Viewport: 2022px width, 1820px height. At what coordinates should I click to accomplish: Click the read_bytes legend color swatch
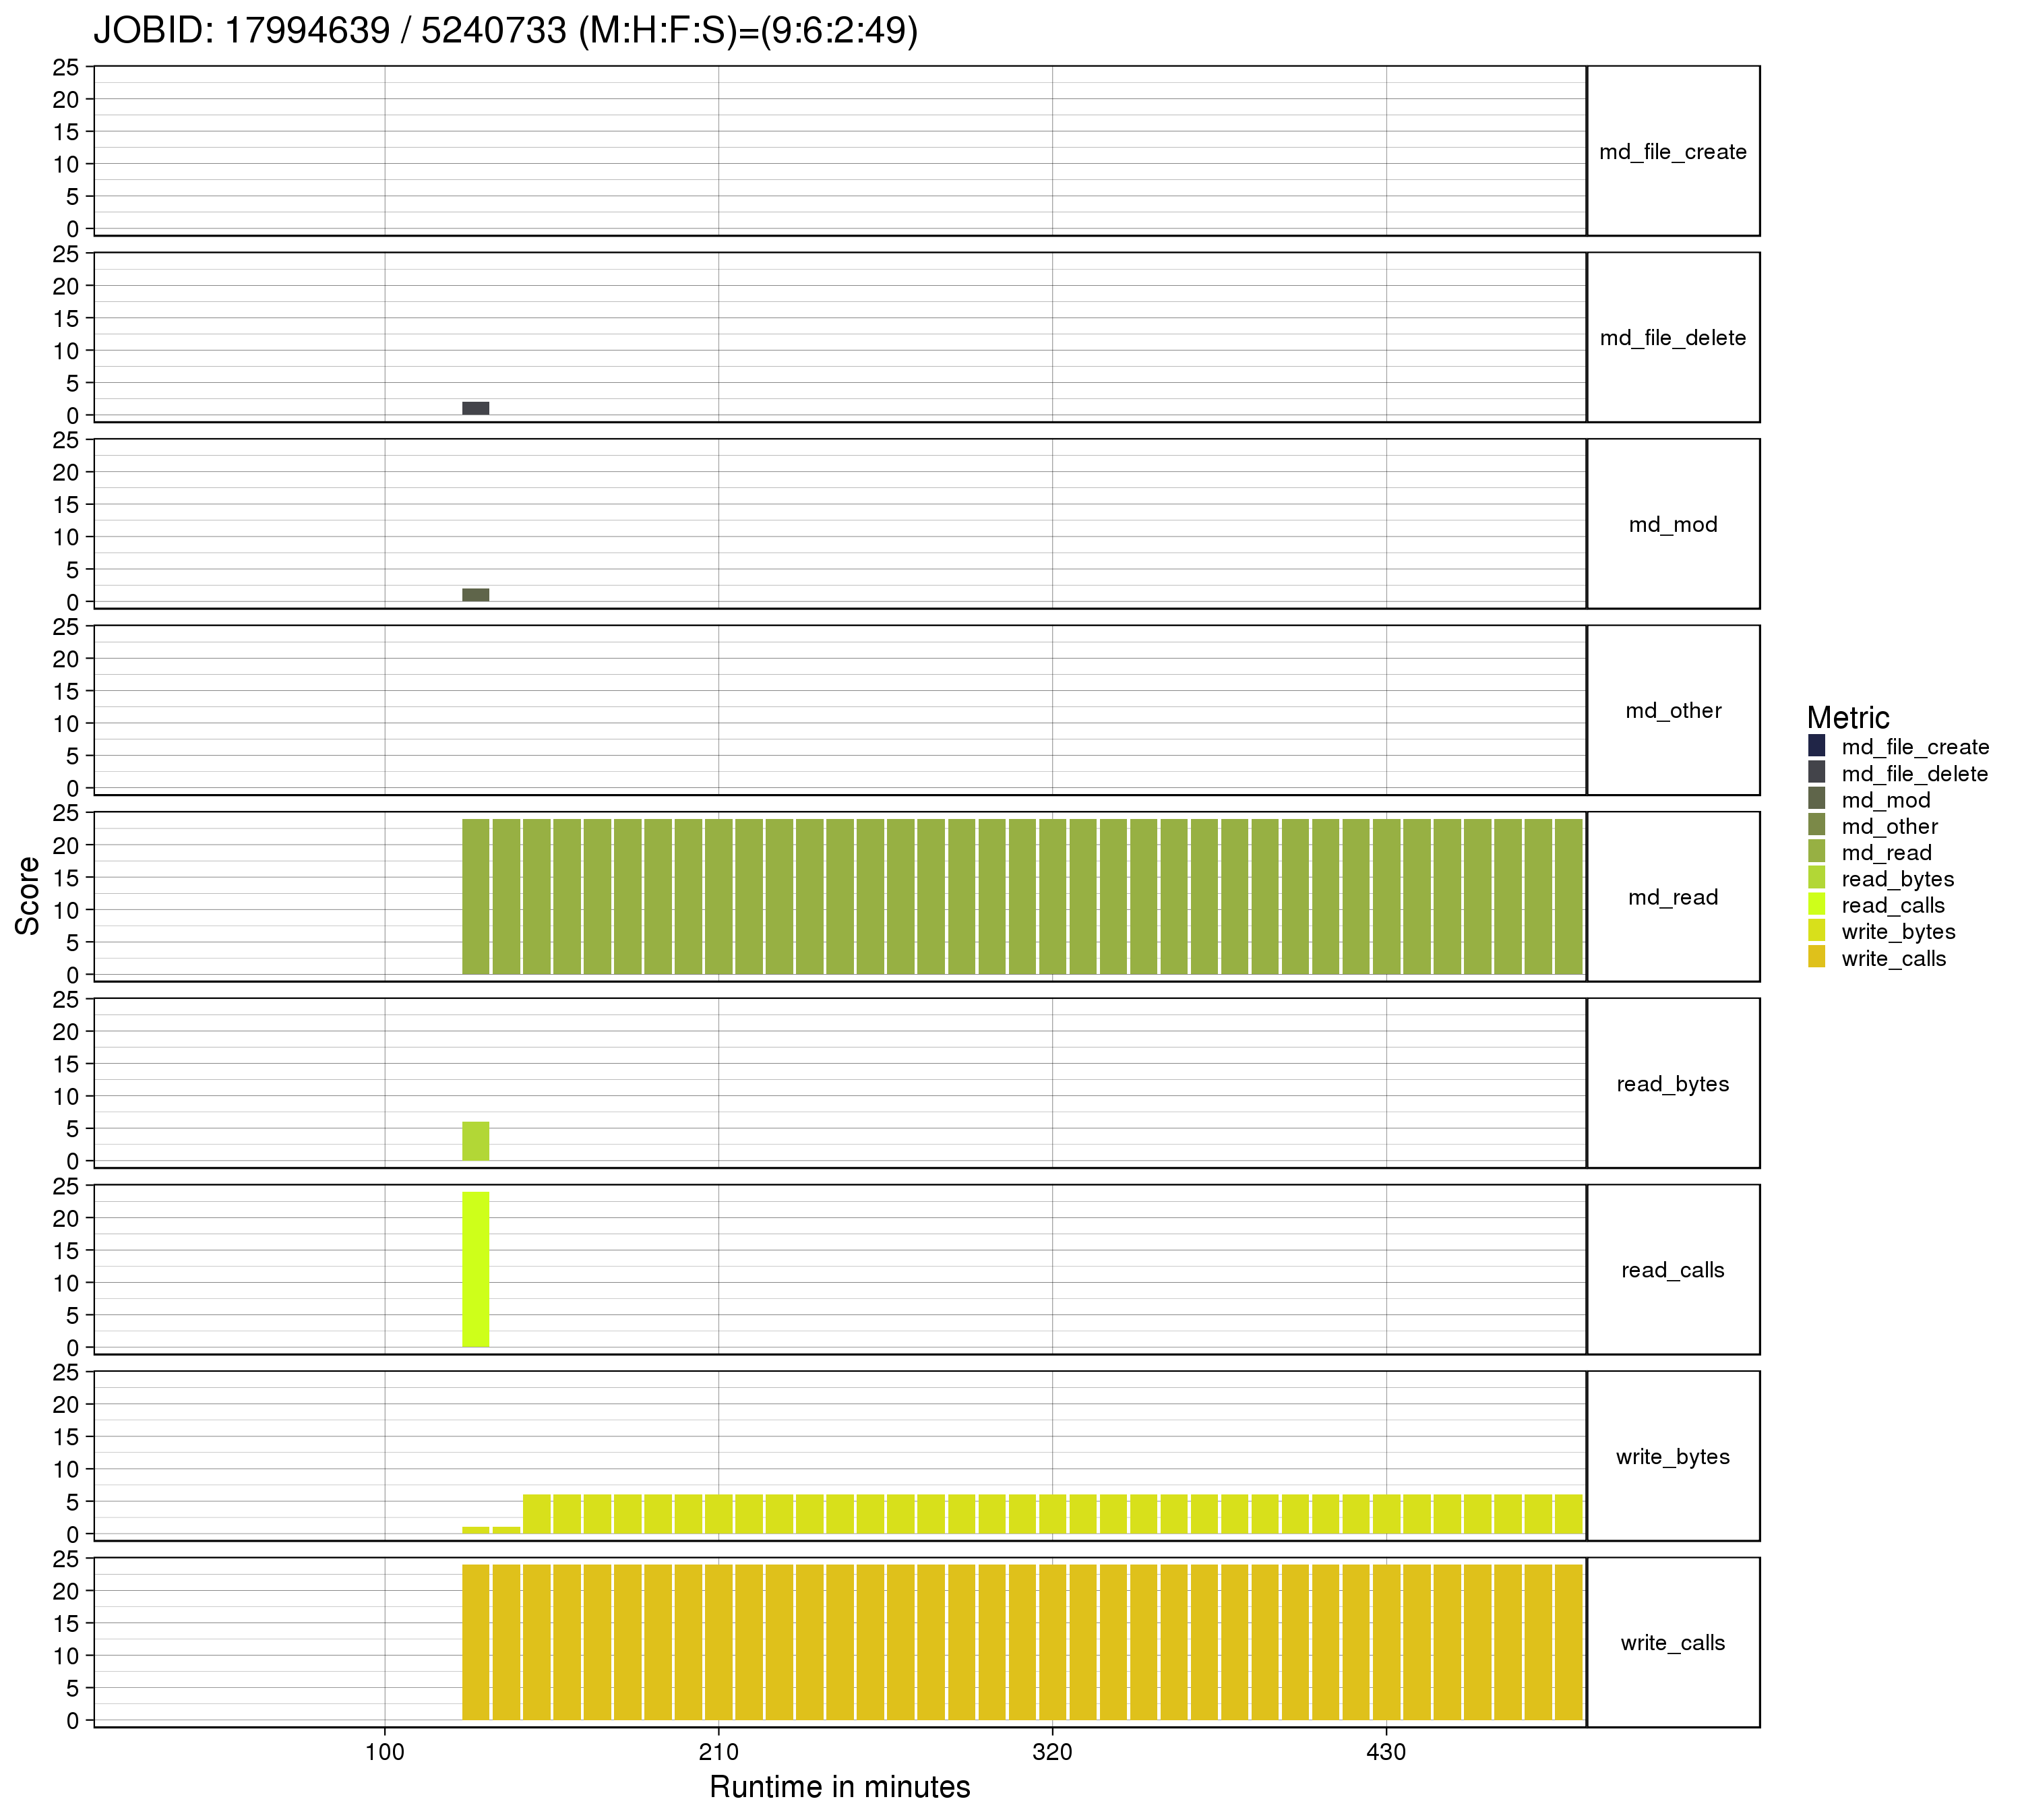(x=1816, y=878)
